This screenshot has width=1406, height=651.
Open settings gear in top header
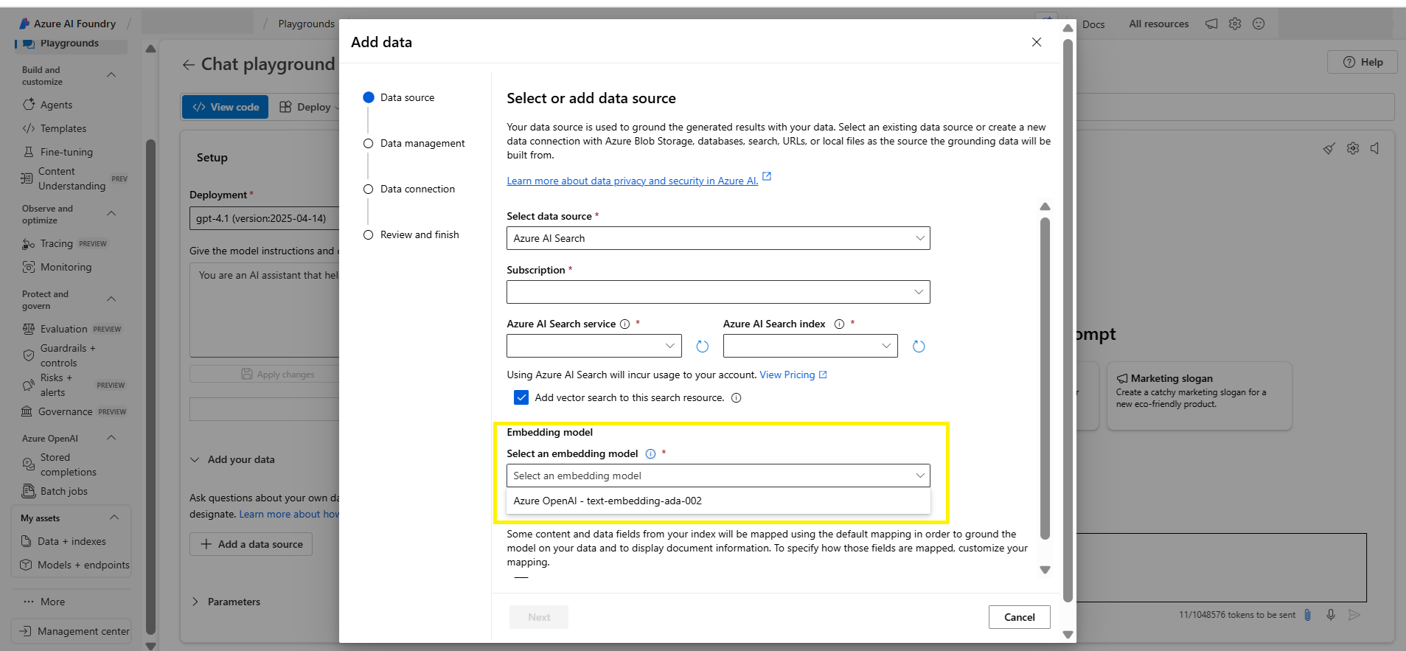(1235, 24)
